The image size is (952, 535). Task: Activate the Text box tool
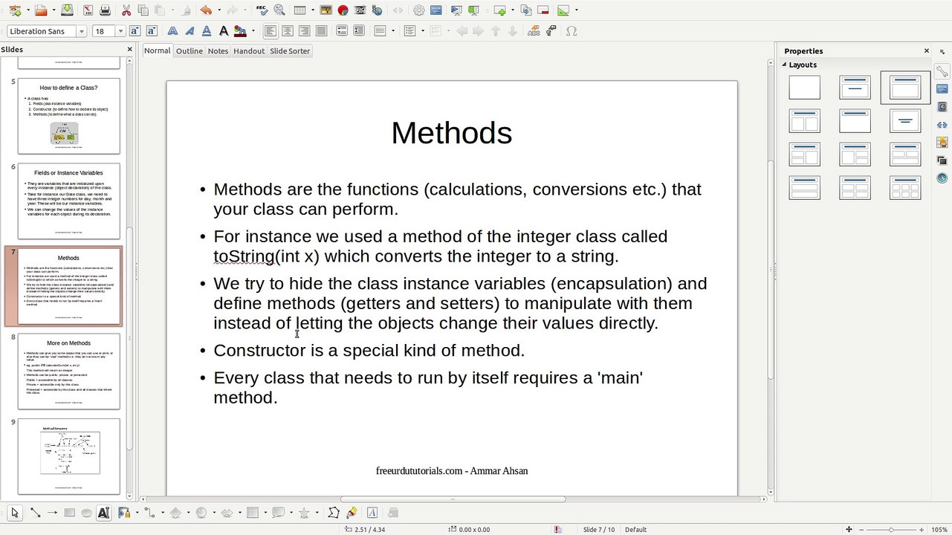click(103, 513)
